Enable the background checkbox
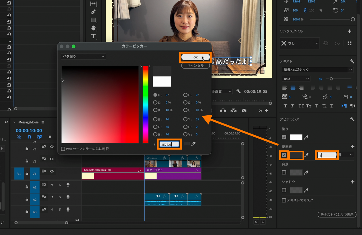 coord(284,172)
